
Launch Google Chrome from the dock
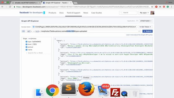[x=52, y=90]
